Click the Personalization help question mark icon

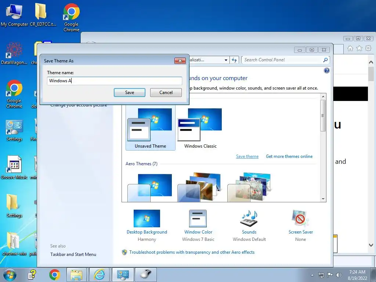(x=326, y=70)
